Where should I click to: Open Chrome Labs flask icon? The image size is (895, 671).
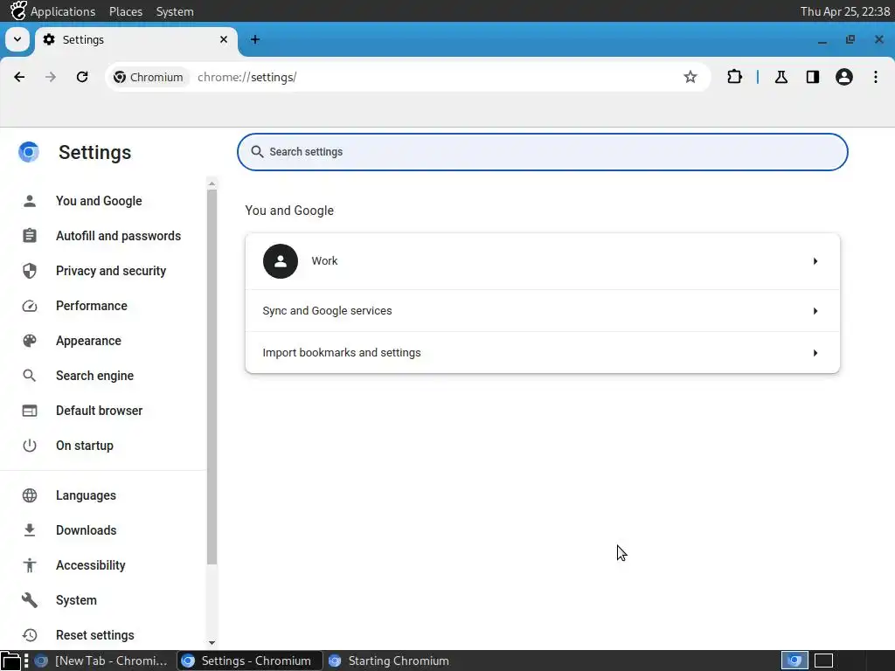point(781,77)
